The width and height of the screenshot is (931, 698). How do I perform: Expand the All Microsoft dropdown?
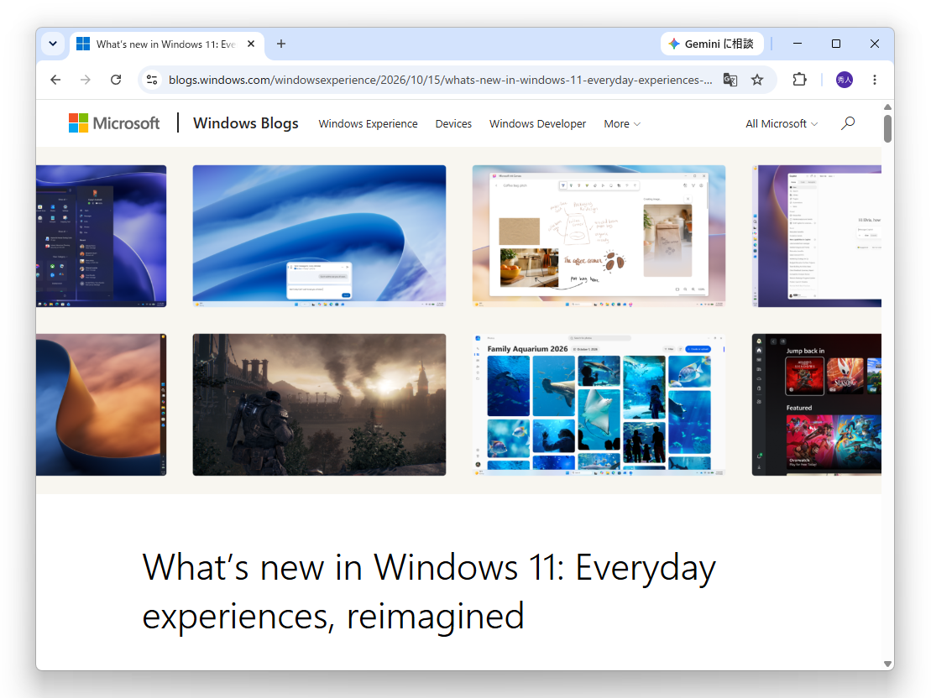[x=782, y=123]
